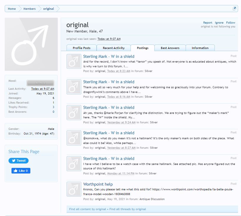Click the No Mood indicator
Viewport: 241px width, 216px height.
point(40,83)
